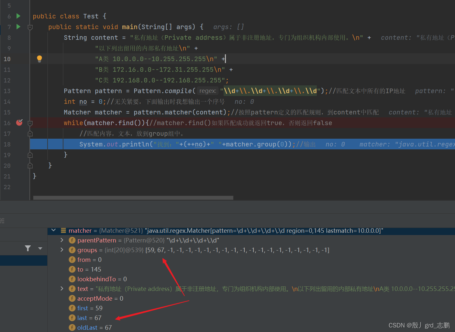The width and height of the screenshot is (455, 332).
Task: Collapse the matcher variable node
Action: (54, 230)
